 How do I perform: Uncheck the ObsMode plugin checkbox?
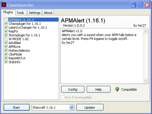[x=6, y=54]
